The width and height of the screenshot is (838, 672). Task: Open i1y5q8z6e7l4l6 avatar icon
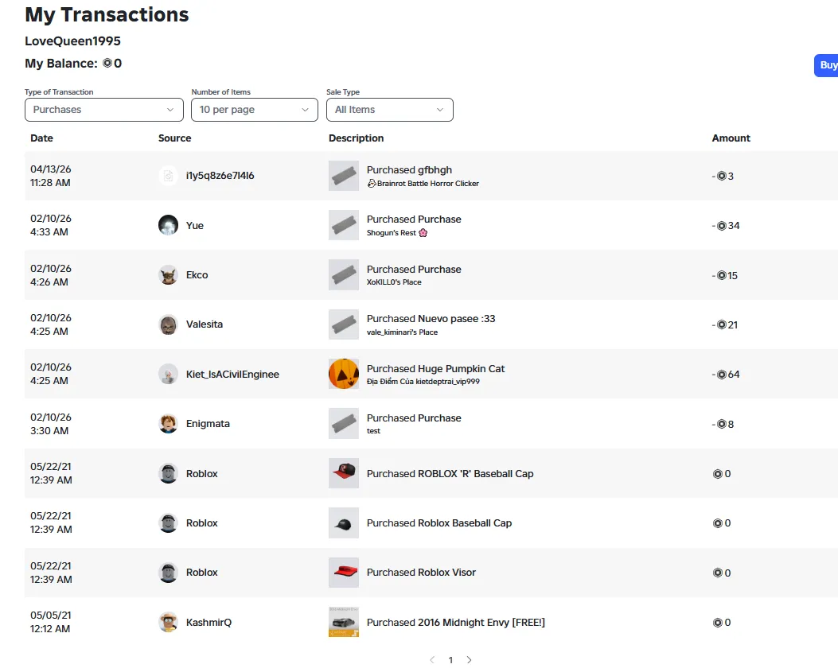pos(169,176)
